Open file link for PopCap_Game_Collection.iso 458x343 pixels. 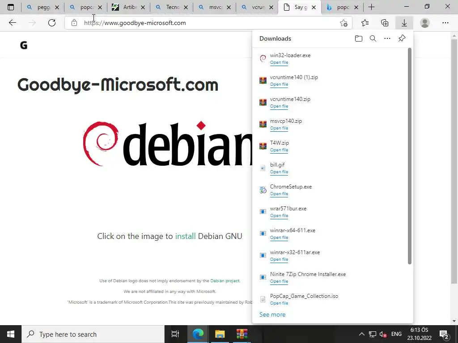click(279, 303)
